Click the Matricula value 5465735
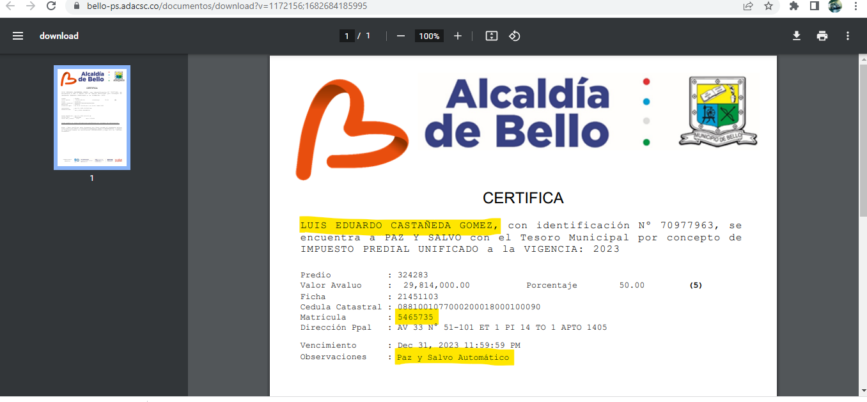Image resolution: width=867 pixels, height=402 pixels. click(x=415, y=317)
